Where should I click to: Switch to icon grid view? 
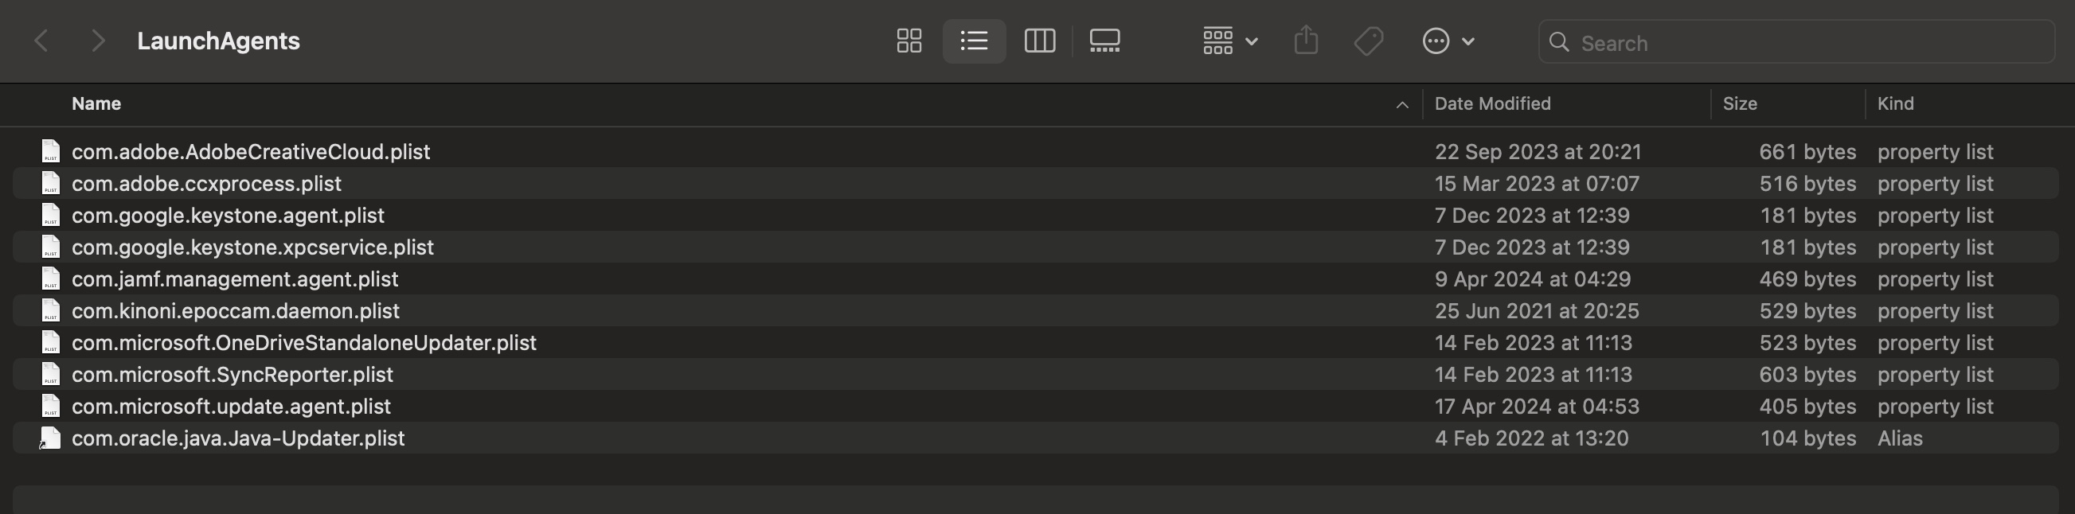(x=909, y=41)
